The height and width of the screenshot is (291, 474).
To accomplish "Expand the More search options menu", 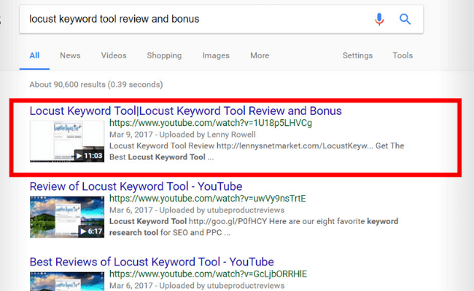I will point(260,55).
